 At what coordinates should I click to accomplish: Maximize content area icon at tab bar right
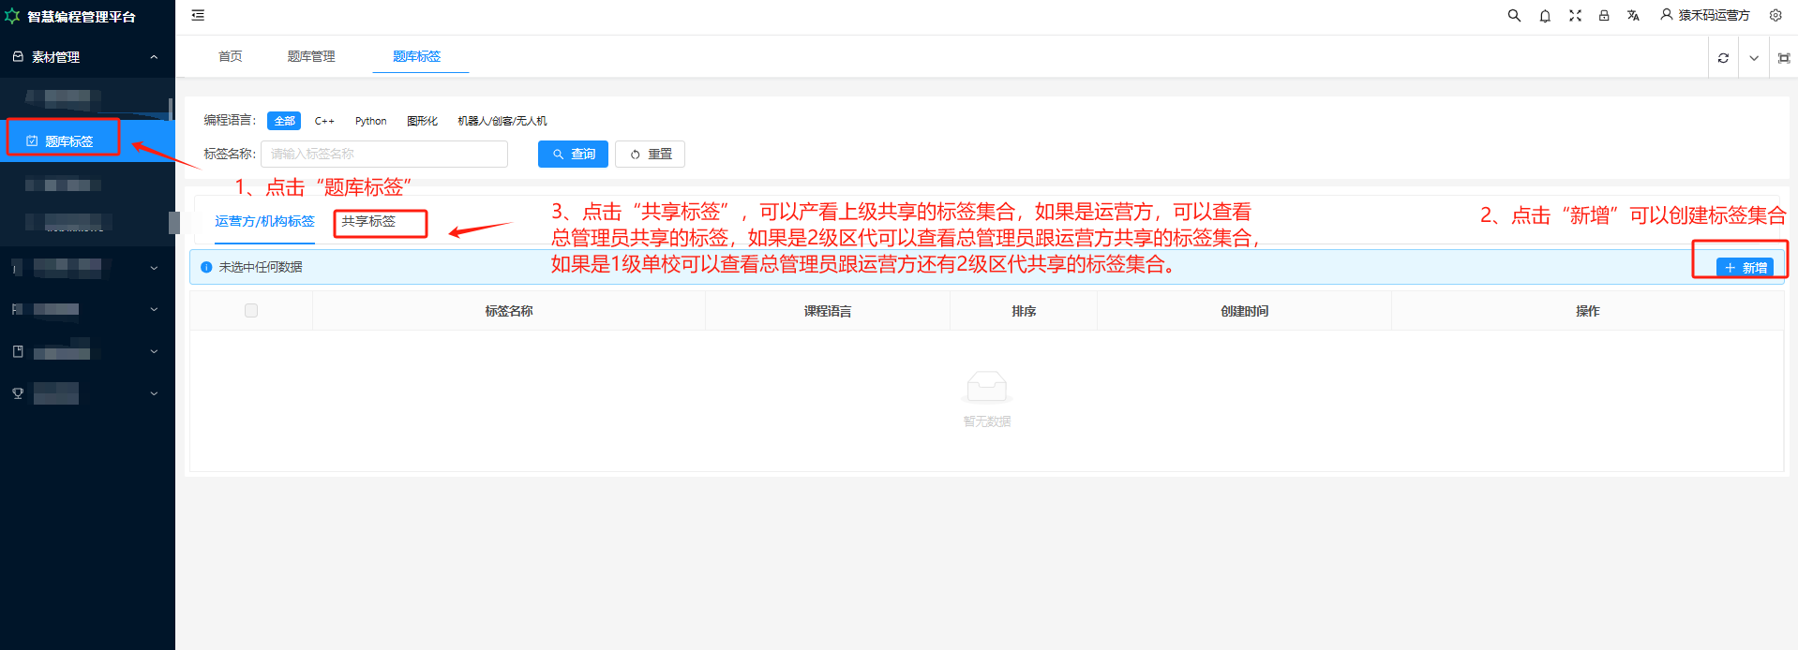(x=1783, y=58)
